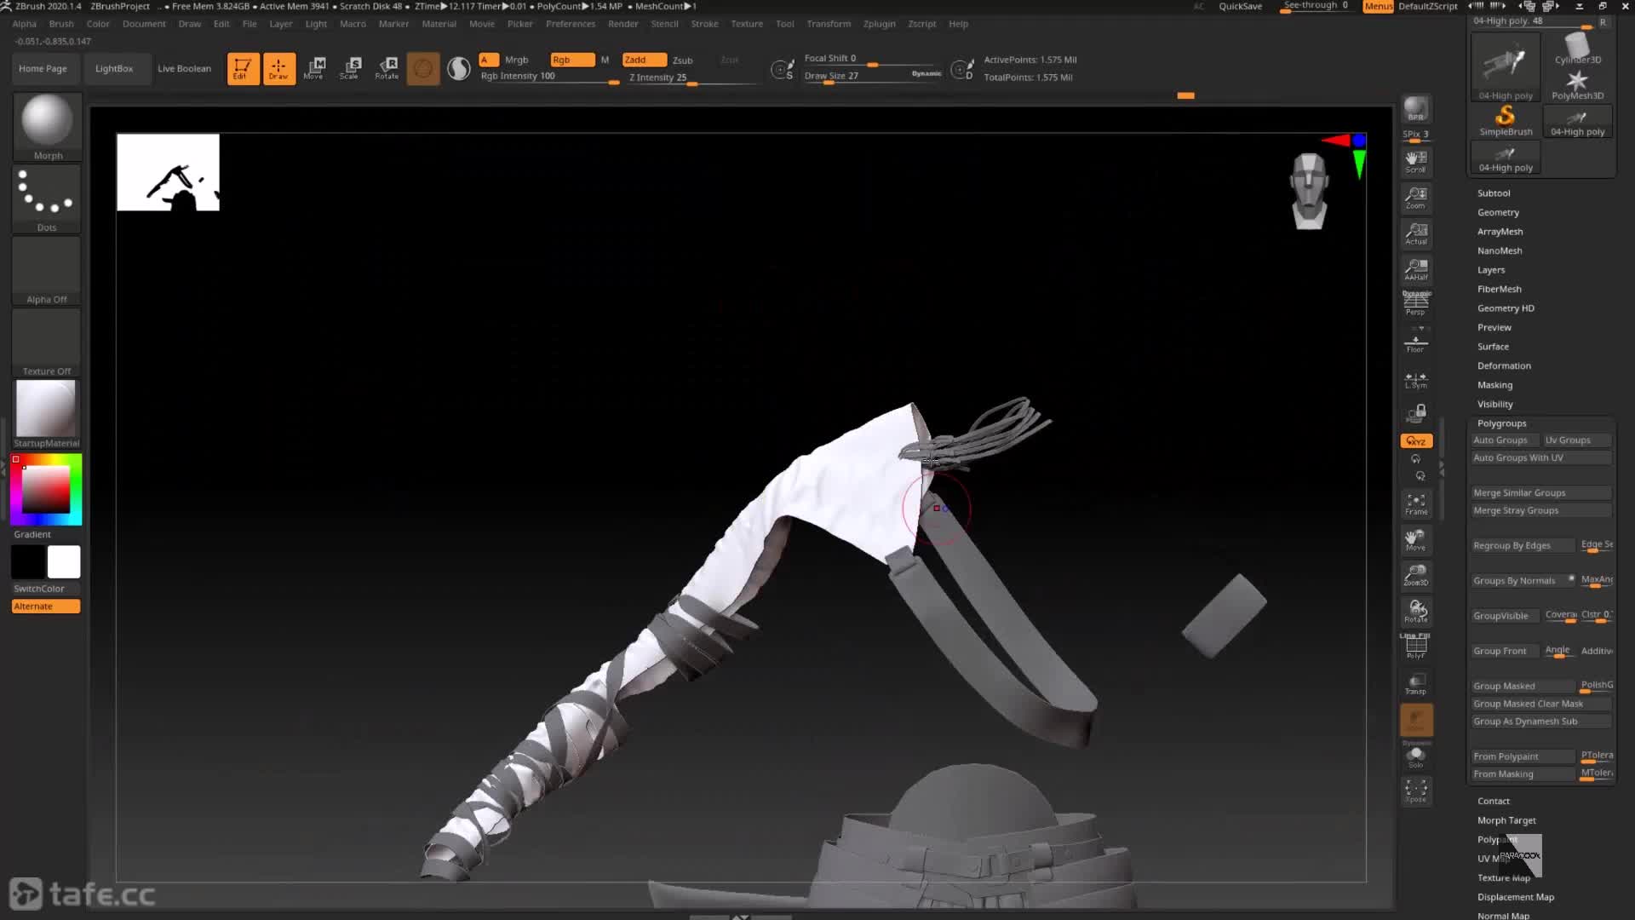Toggle Transp transparency mode
Screen dimensions: 1635x920
[1416, 683]
